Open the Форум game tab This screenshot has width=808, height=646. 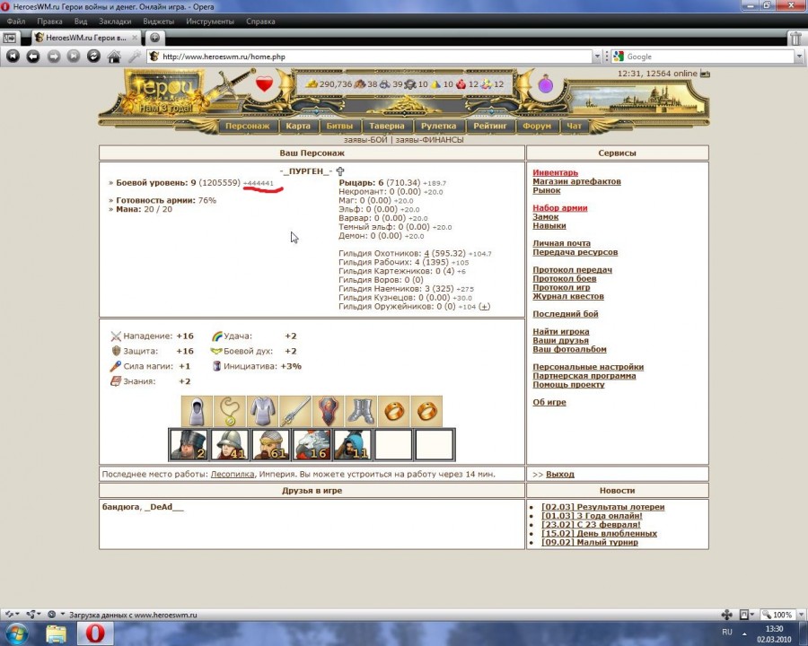(x=537, y=126)
